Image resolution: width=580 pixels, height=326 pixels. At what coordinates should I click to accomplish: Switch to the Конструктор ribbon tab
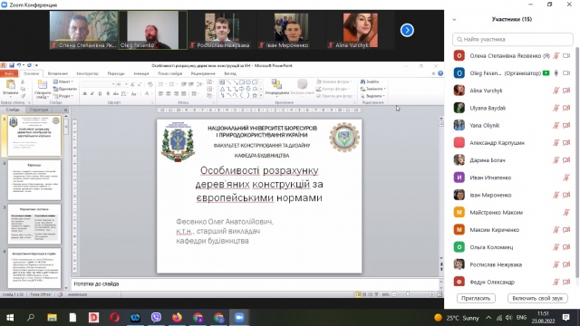pos(87,73)
